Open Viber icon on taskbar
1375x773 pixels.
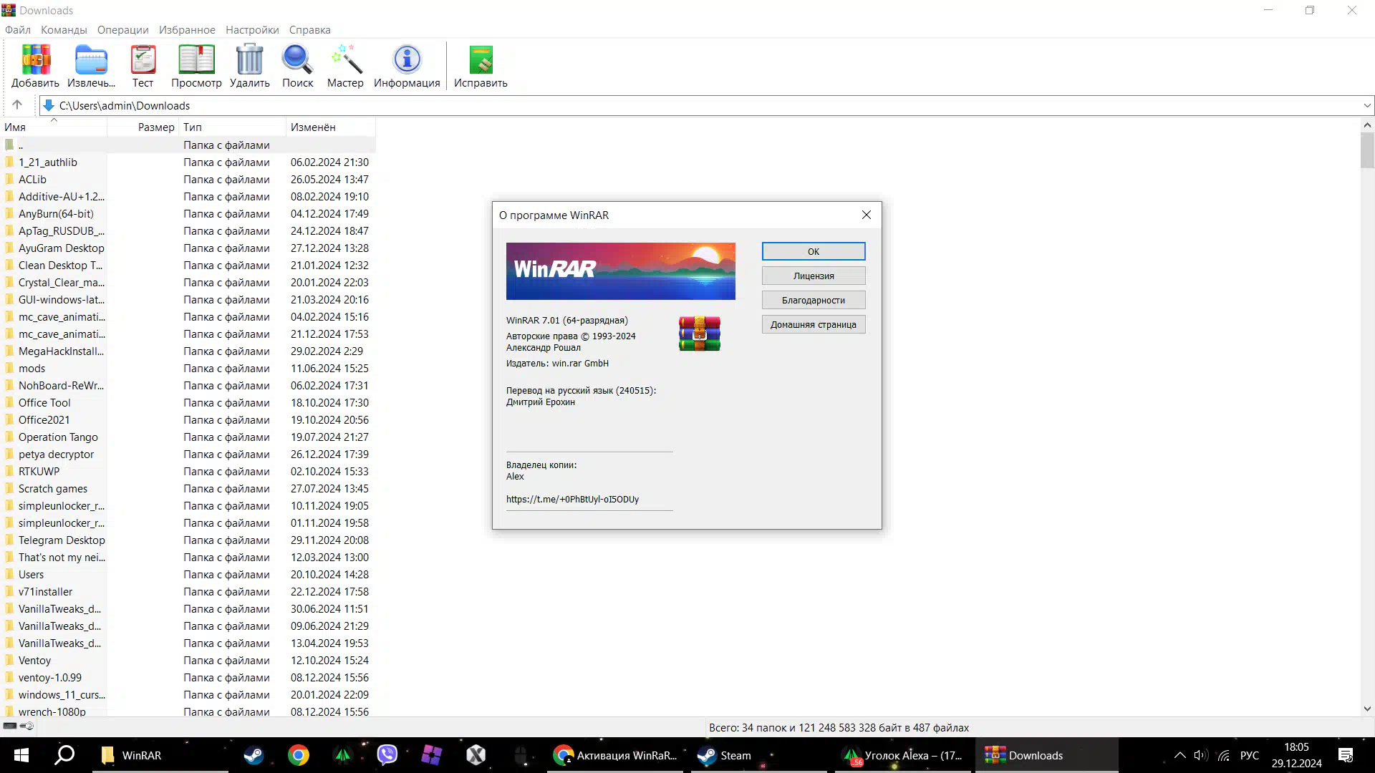tap(387, 755)
